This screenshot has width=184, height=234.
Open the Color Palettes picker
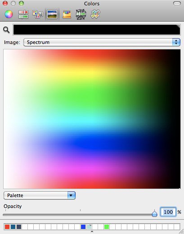pos(38,14)
